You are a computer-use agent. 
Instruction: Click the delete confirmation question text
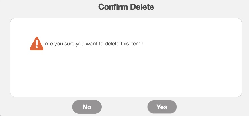click(x=94, y=44)
